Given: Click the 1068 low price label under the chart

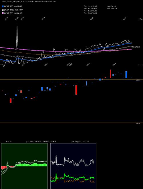Looking at the screenshot, I should click(114, 64).
